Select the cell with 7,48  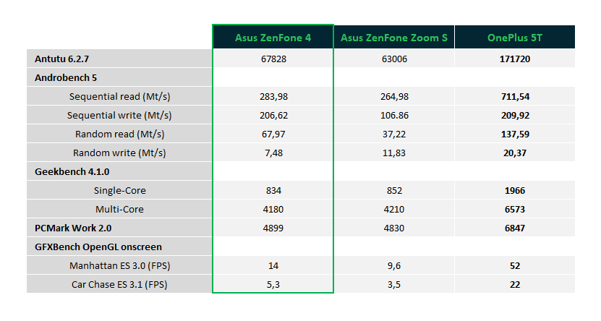273,153
